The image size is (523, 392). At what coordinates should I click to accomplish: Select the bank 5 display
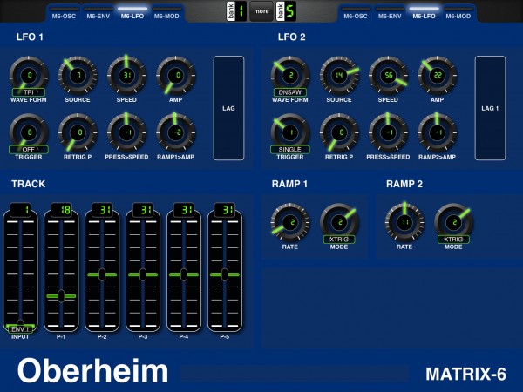click(x=286, y=11)
